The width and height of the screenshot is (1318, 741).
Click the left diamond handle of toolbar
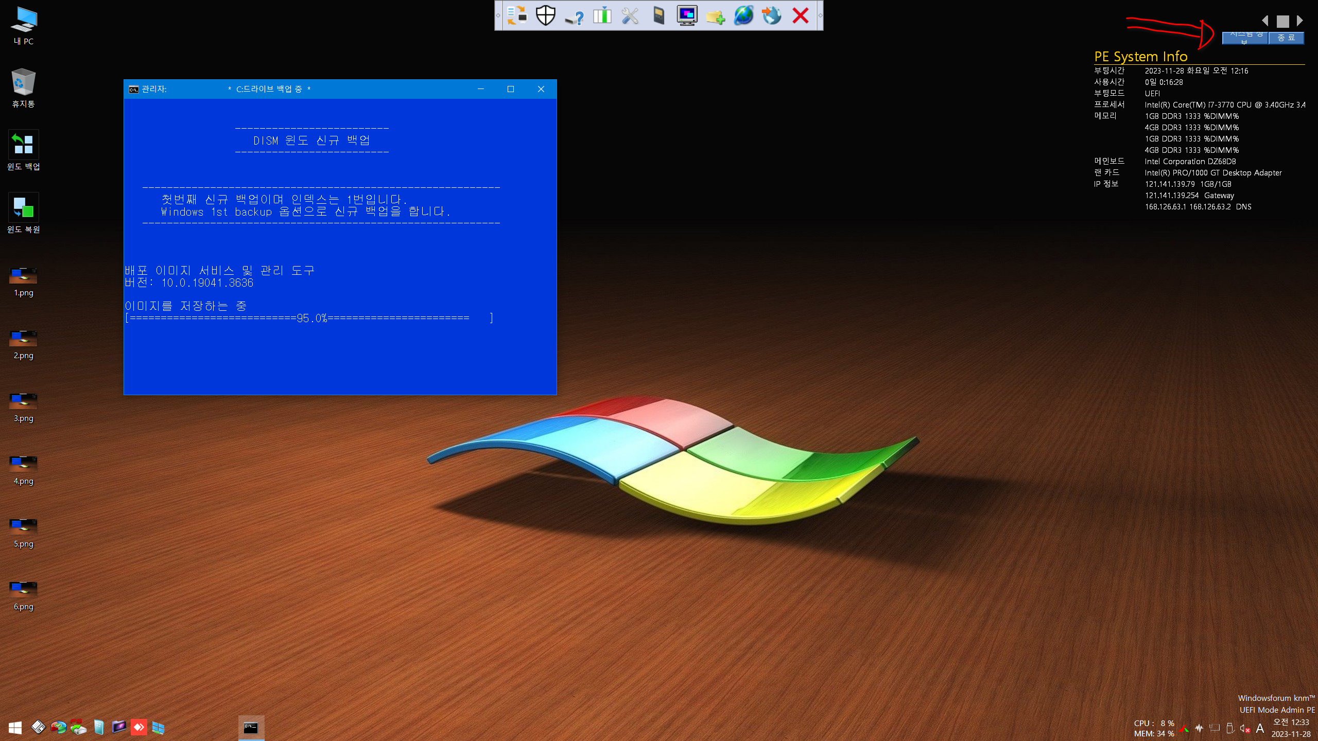[x=498, y=15]
